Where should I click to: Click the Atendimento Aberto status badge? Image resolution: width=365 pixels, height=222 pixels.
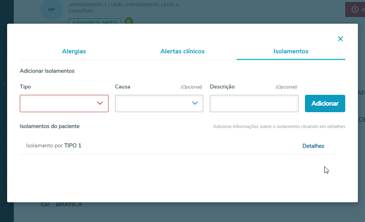click(x=95, y=22)
